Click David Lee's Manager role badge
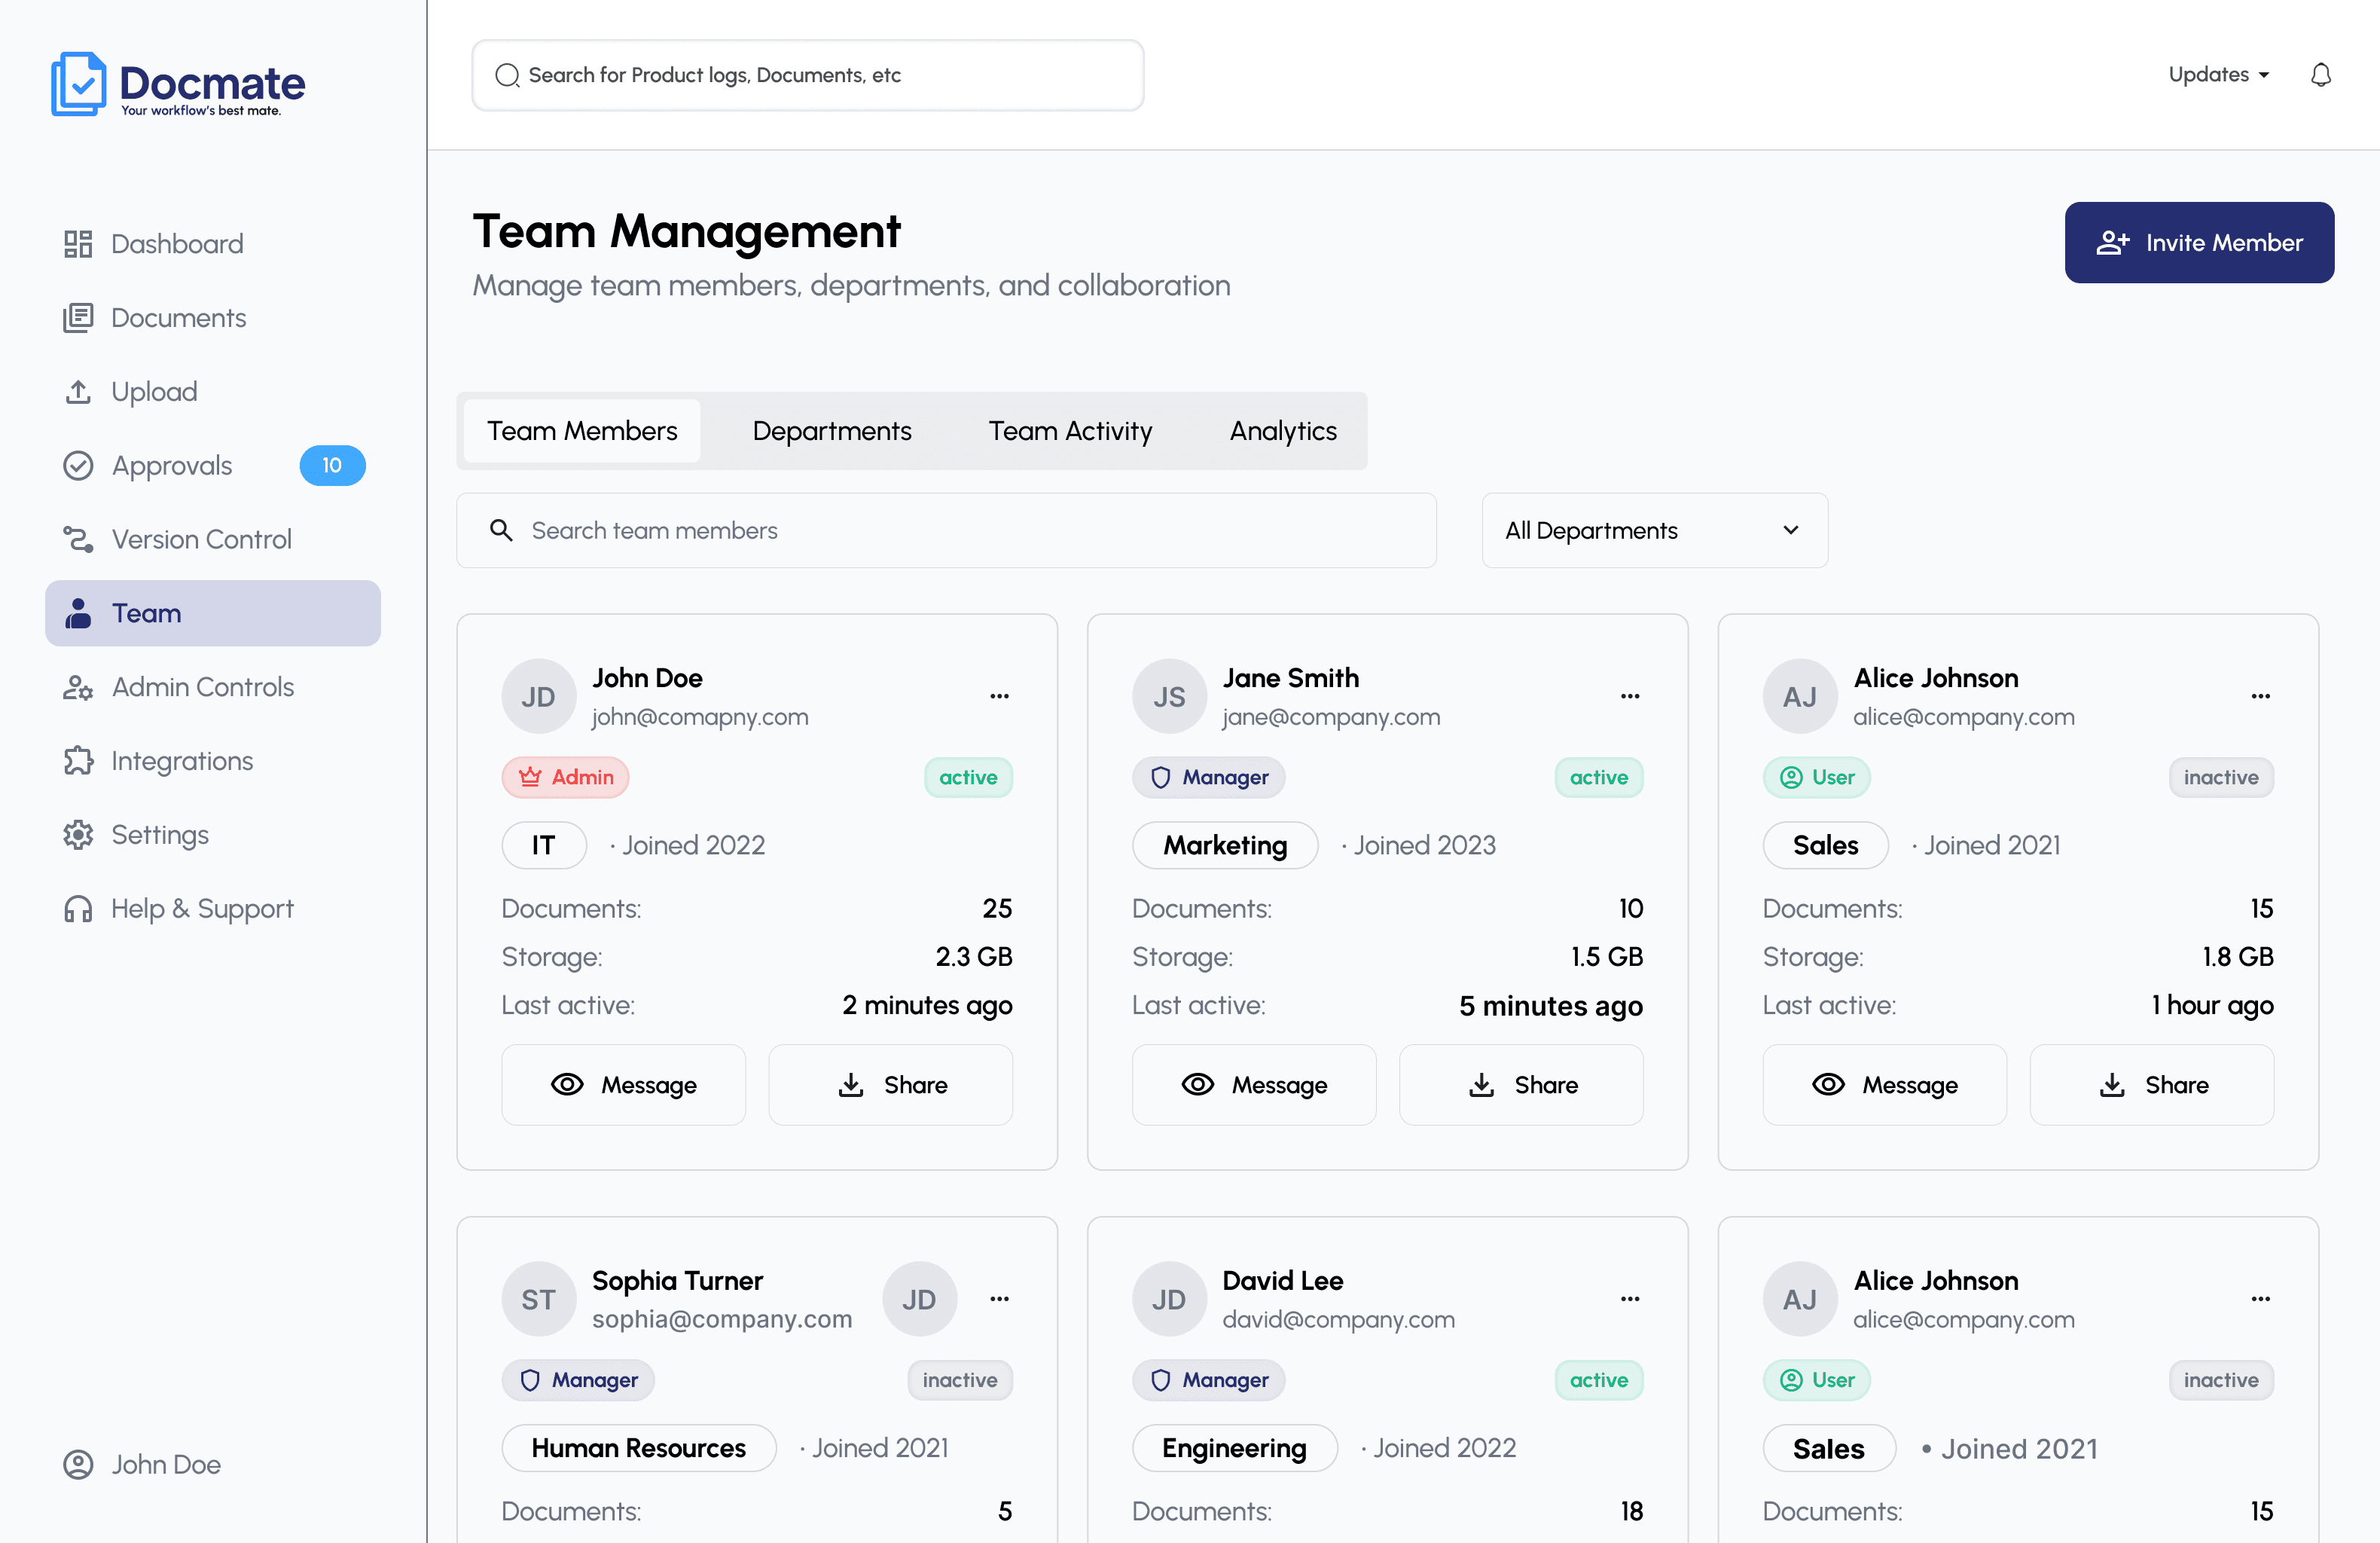This screenshot has height=1543, width=2380. (1208, 1380)
